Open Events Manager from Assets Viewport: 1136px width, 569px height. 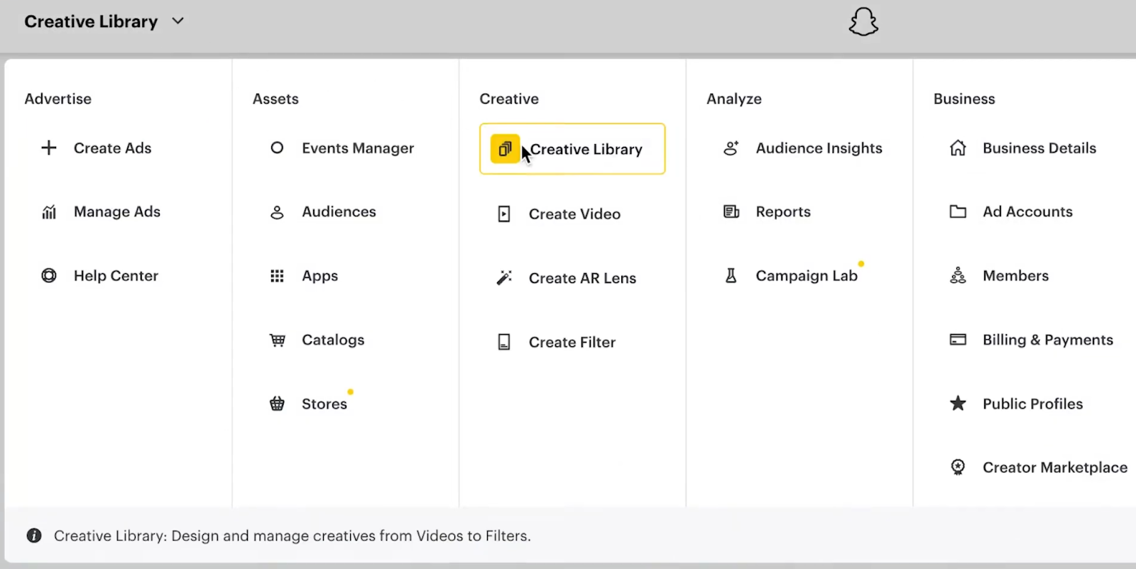click(357, 148)
